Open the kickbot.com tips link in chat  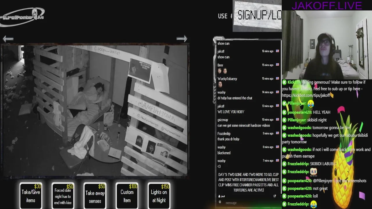[306, 96]
